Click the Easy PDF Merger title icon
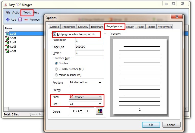Image resolution: width=195 pixels, height=133 pixels. 5,5
